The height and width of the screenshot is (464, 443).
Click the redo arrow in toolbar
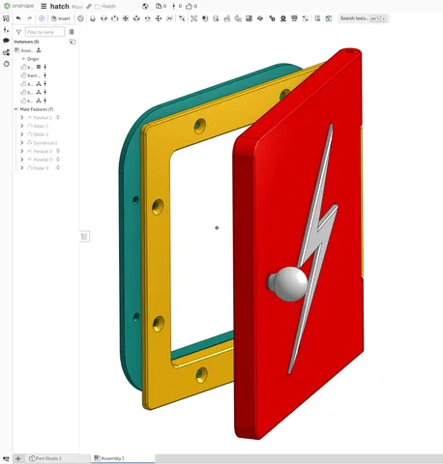[29, 18]
